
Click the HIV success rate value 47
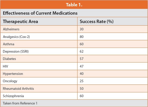pyautogui.click(x=82, y=66)
